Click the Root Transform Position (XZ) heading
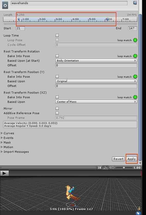The width and height of the screenshot is (146, 215). (x=25, y=93)
